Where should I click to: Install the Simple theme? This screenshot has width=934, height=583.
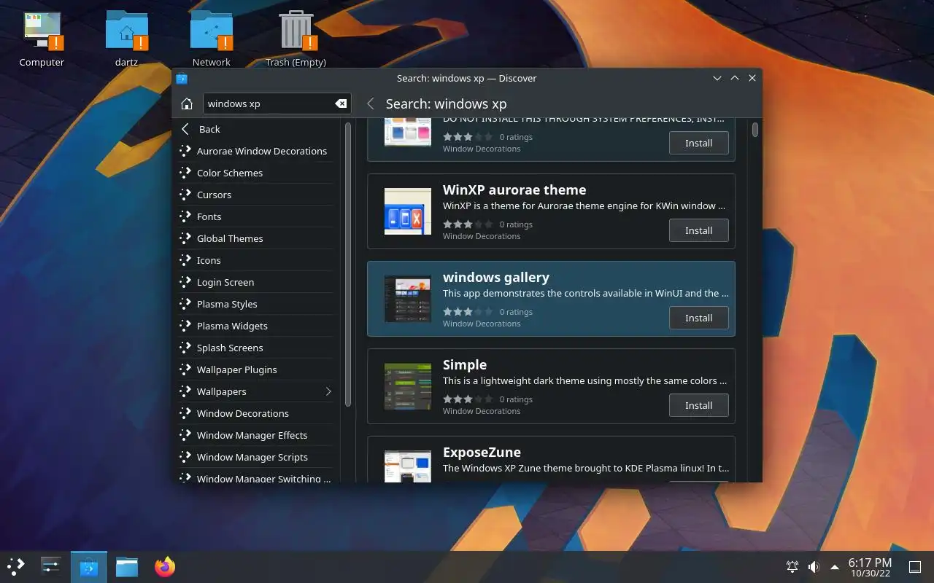click(698, 405)
